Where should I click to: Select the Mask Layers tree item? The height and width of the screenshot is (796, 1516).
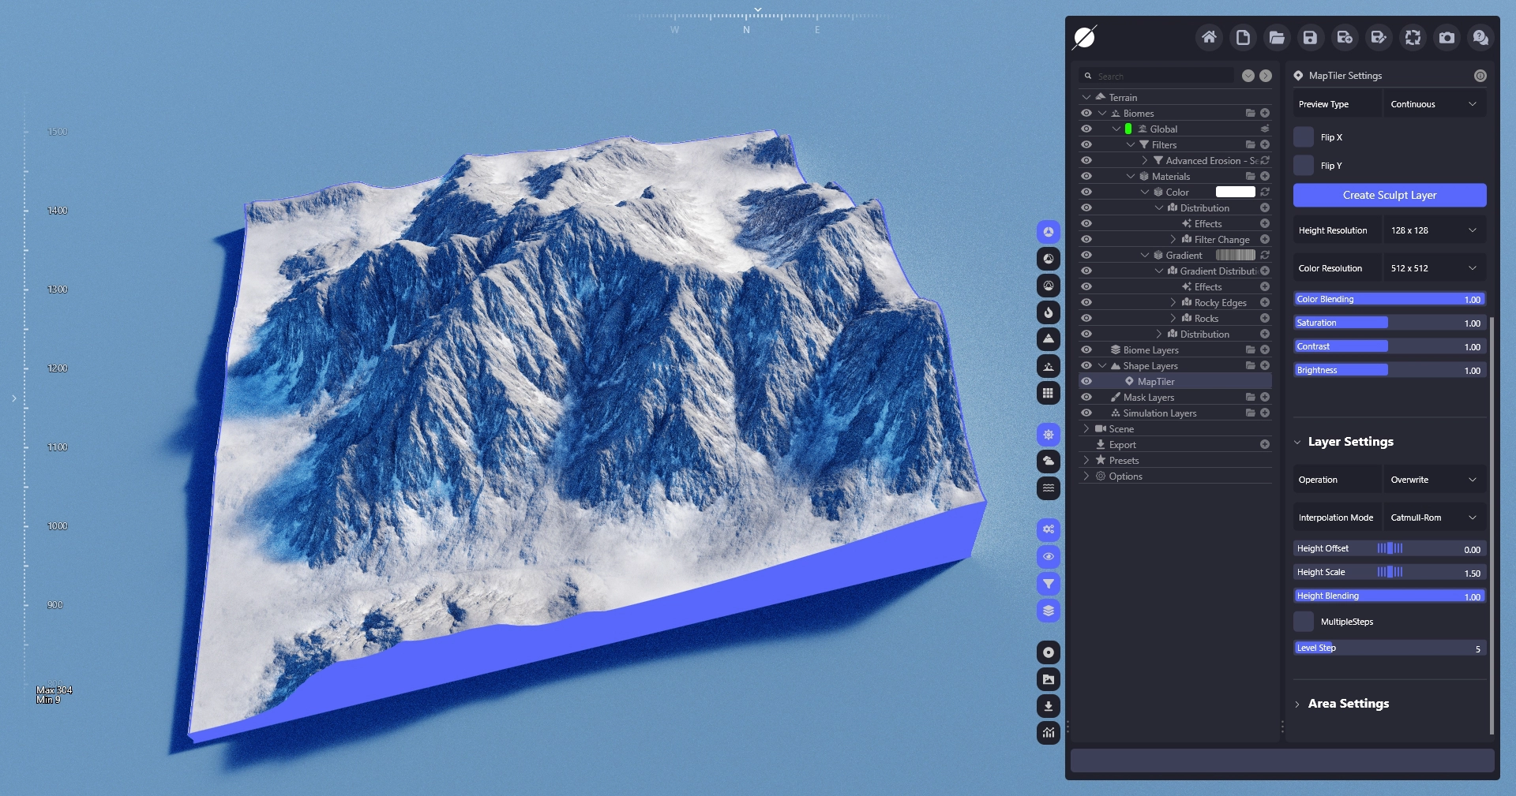[x=1148, y=398]
